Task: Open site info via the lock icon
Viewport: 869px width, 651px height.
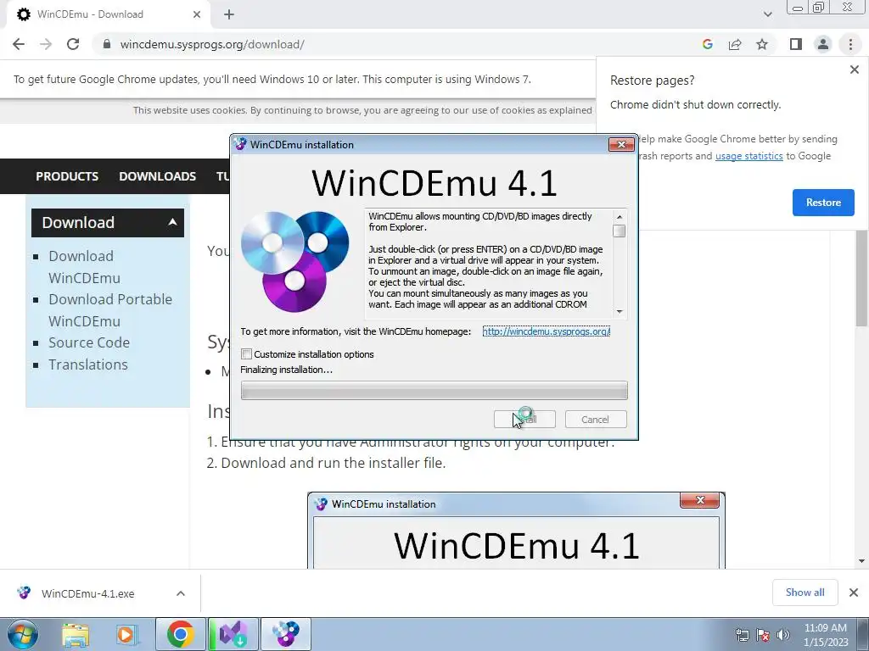Action: [106, 44]
